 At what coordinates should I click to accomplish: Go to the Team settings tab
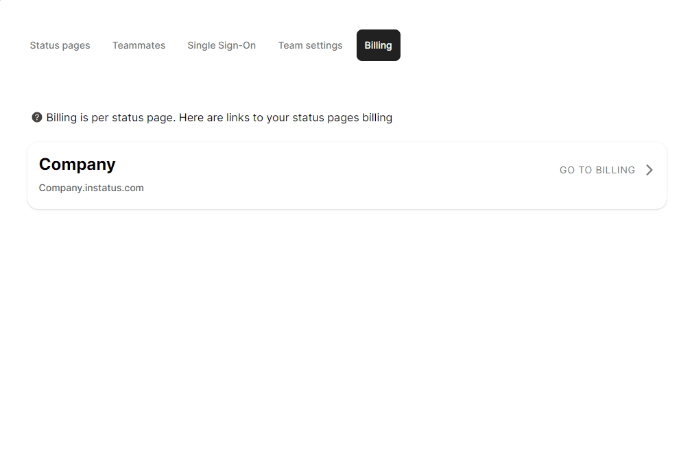tap(310, 45)
